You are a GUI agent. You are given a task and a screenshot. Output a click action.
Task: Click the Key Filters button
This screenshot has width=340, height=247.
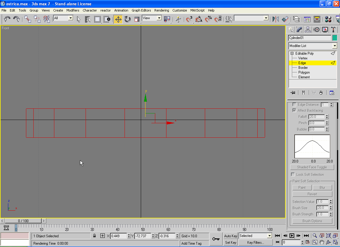point(255,243)
